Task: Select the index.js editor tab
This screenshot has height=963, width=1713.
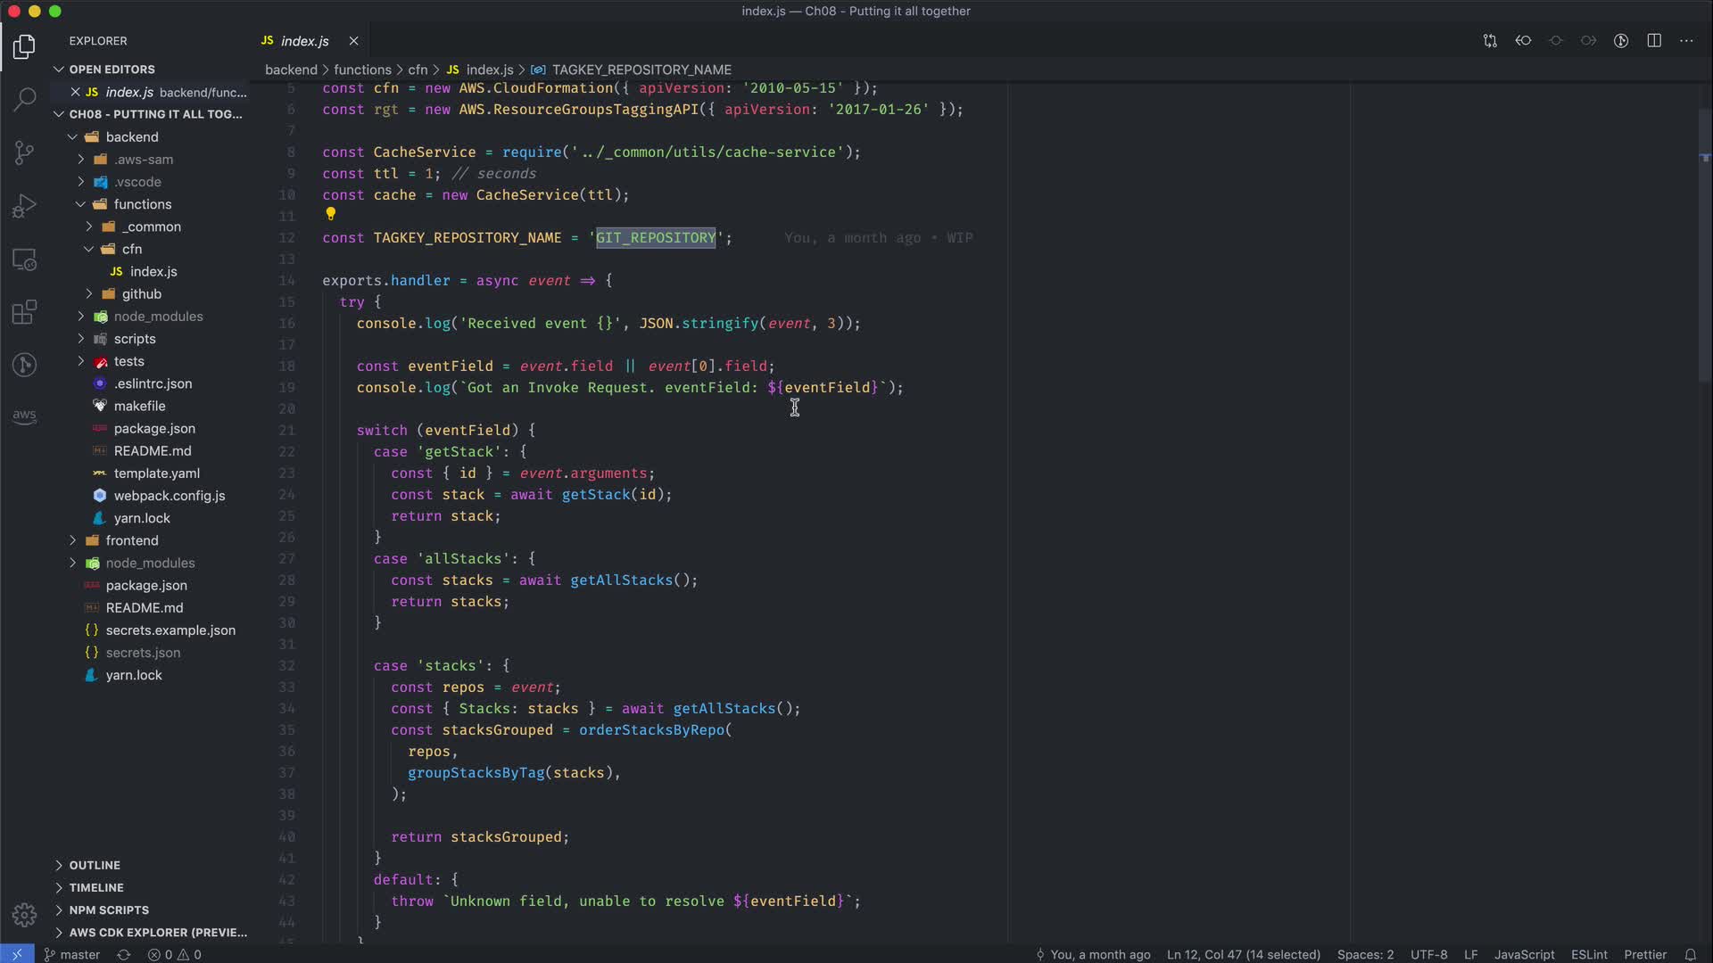Action: pos(303,41)
